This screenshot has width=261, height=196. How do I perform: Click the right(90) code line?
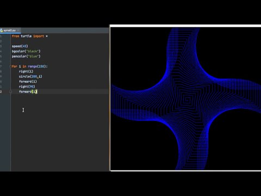tap(27, 87)
